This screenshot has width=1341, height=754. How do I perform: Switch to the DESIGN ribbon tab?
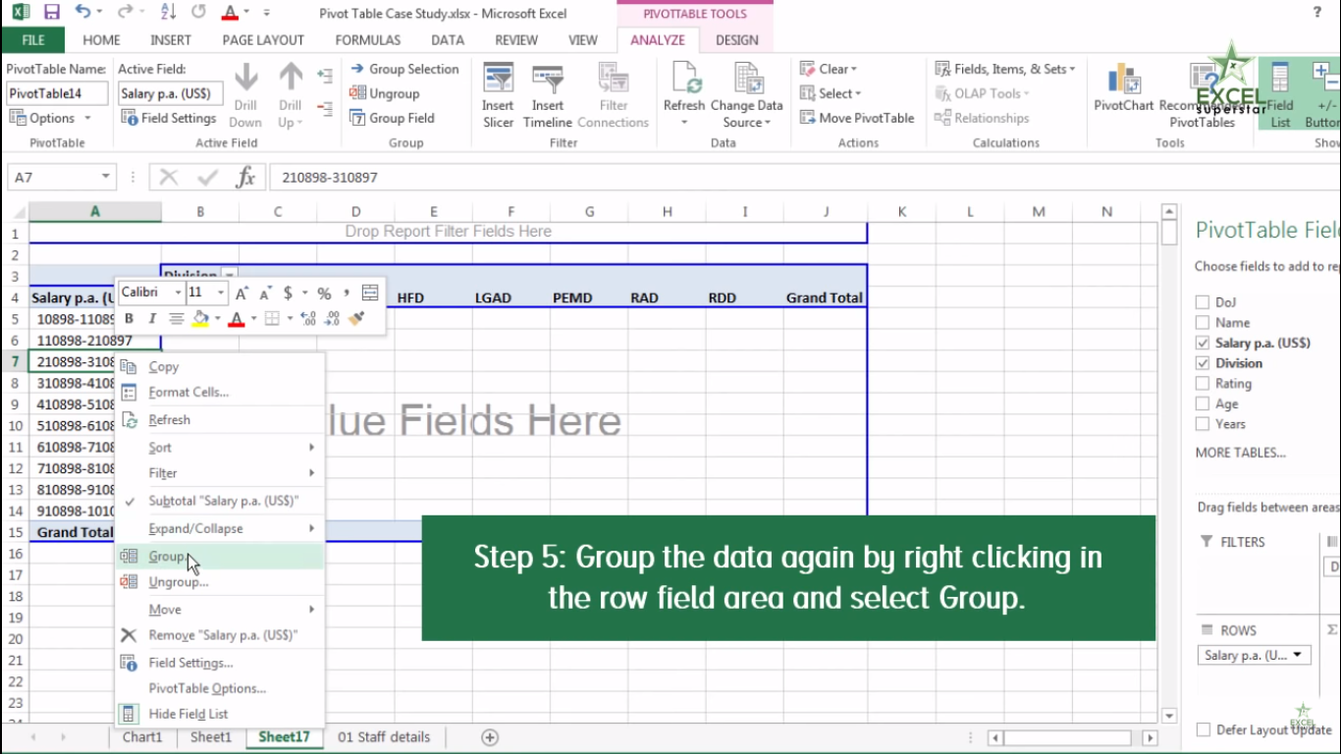click(736, 40)
